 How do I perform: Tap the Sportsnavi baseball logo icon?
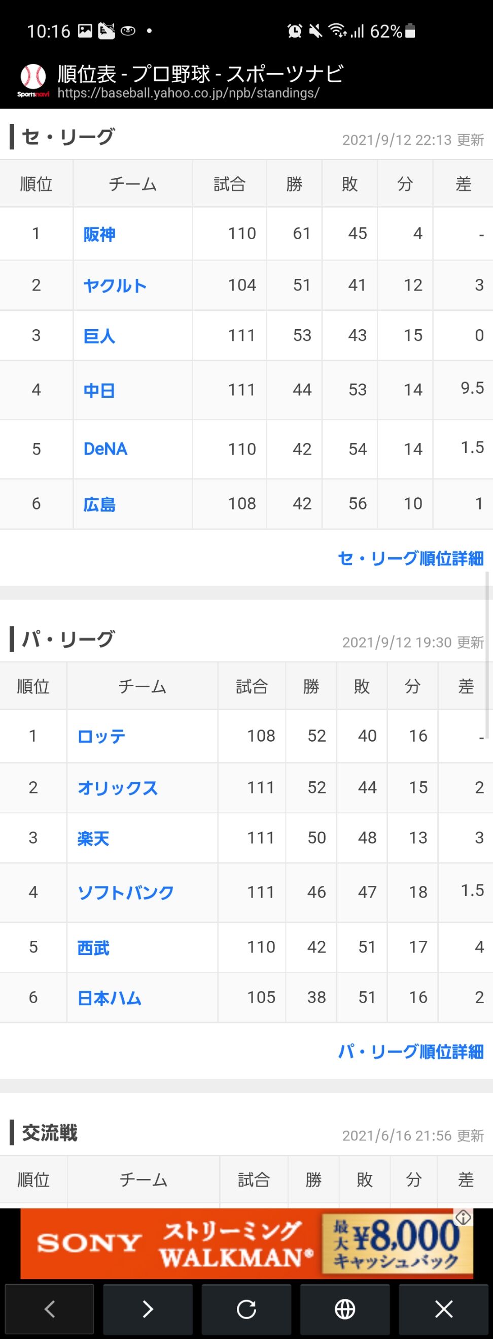[32, 80]
